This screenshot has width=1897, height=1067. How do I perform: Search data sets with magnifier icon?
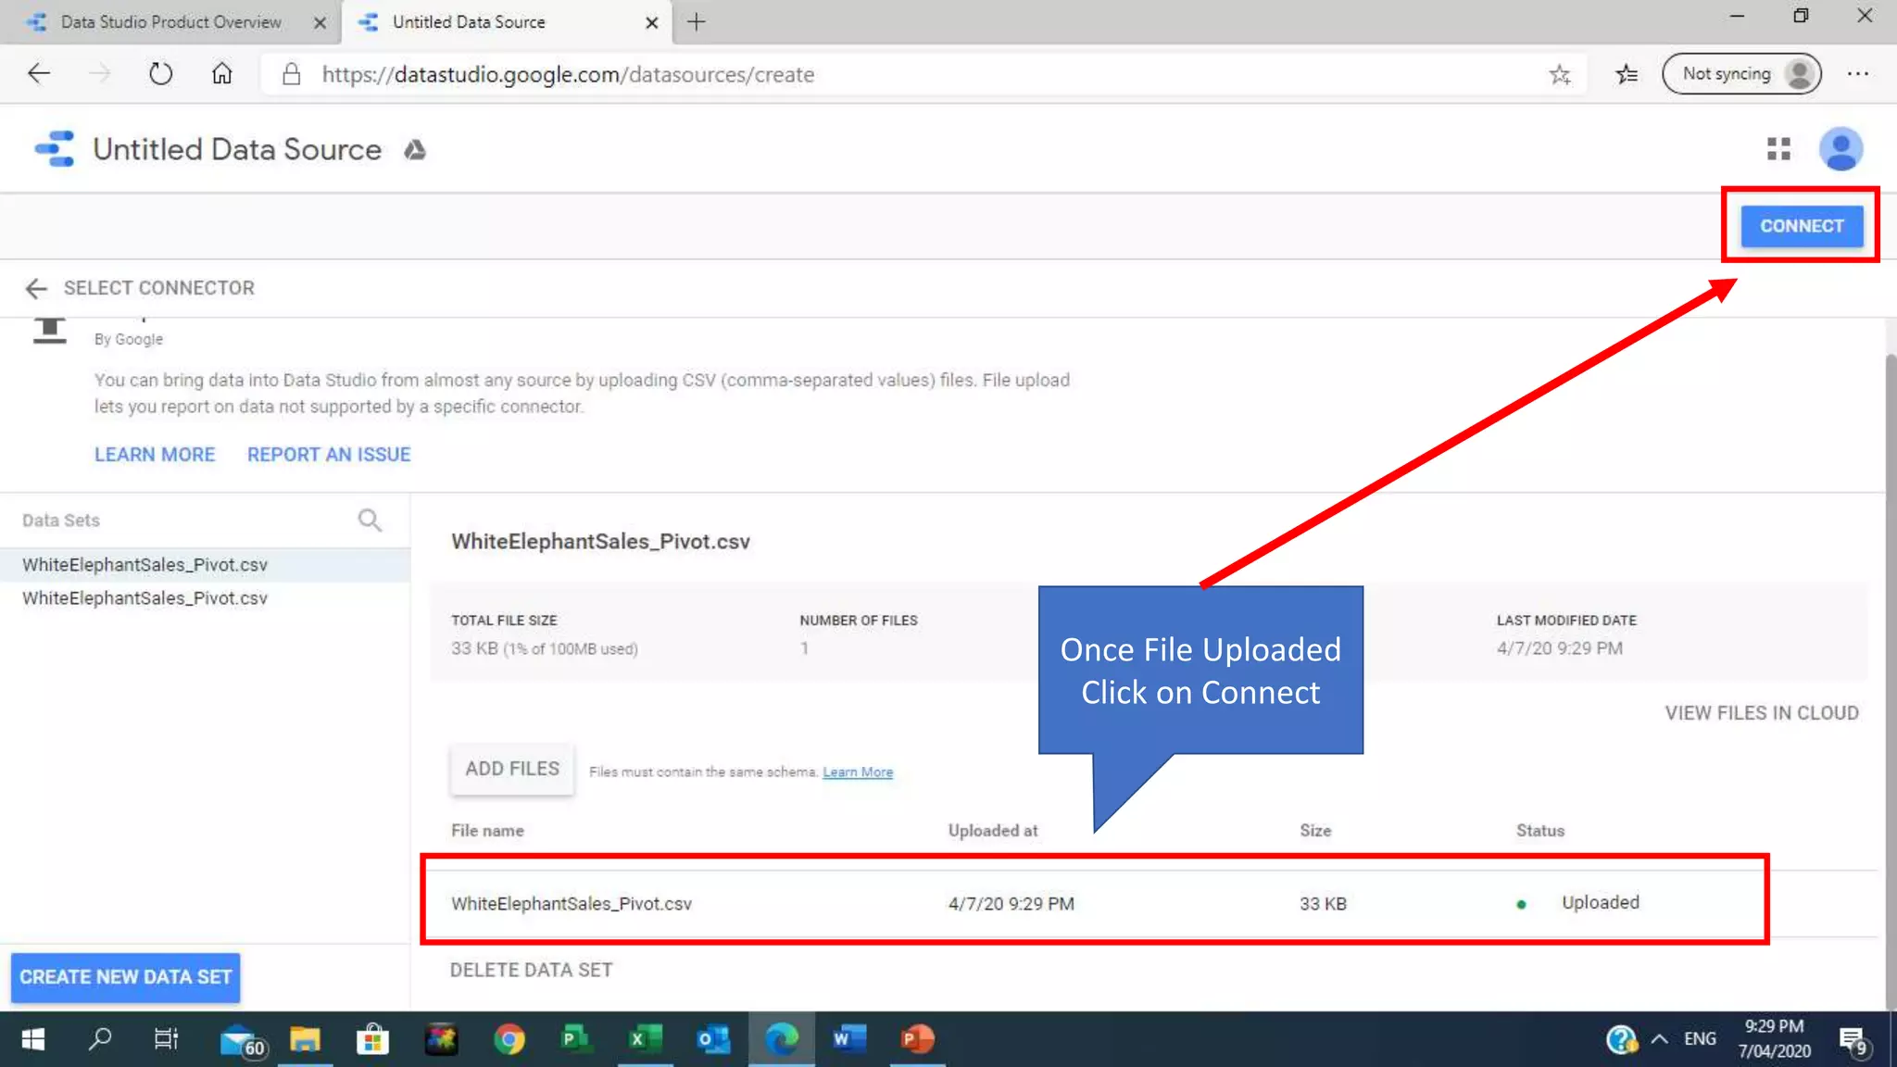pos(370,521)
